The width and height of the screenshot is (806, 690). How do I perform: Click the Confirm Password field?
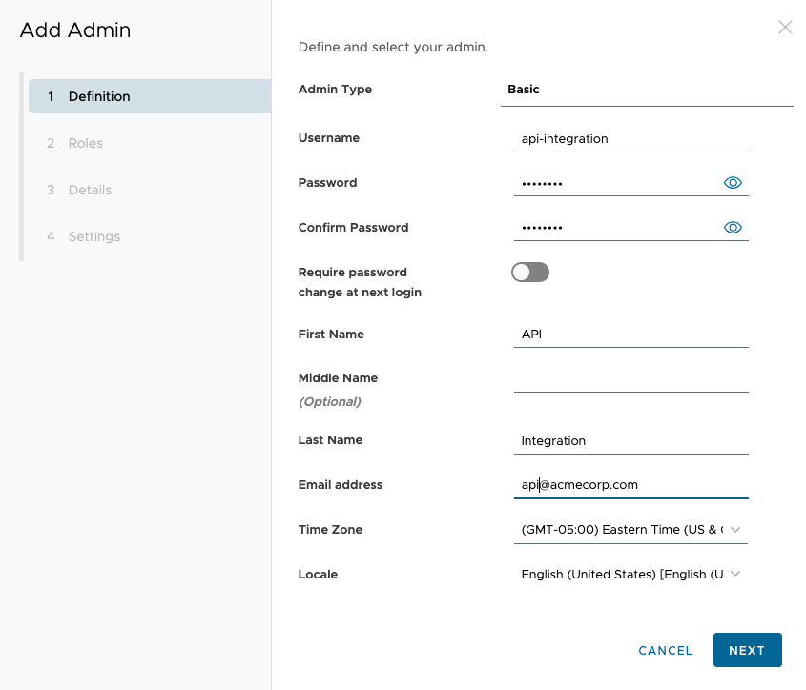[615, 228]
